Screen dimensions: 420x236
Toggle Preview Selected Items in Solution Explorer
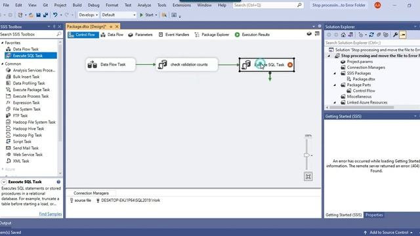[x=402, y=35]
